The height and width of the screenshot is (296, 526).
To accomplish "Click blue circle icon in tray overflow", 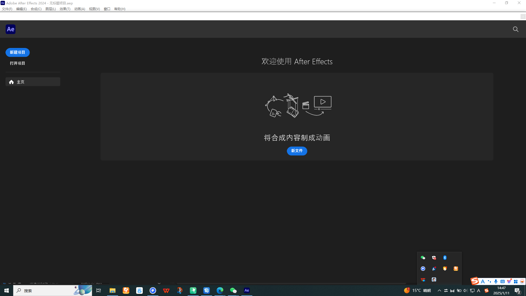I will point(423,269).
